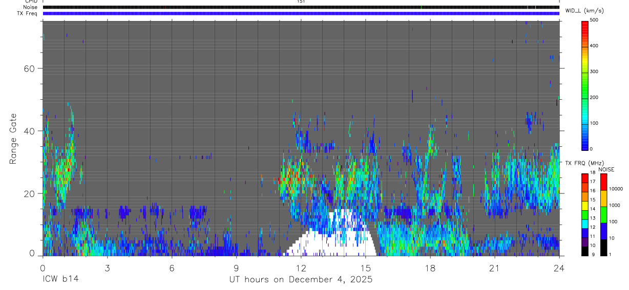Click the green 13 MHz swatch in TX FRQ legend
629x290 pixels.
pyautogui.click(x=585, y=215)
